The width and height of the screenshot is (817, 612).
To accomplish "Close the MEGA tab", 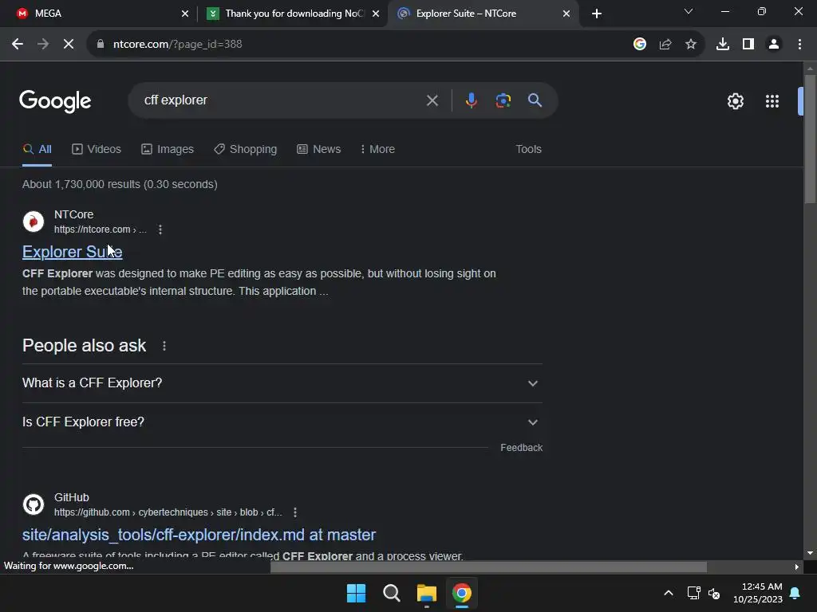I will pos(185,14).
